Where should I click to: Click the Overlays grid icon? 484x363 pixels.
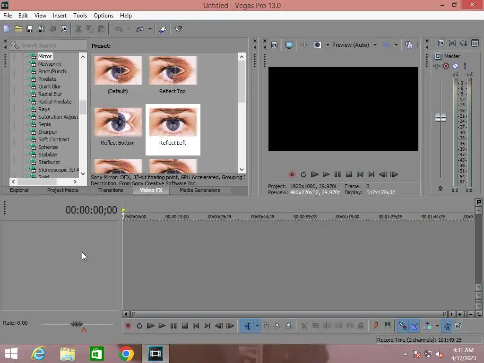(x=386, y=45)
